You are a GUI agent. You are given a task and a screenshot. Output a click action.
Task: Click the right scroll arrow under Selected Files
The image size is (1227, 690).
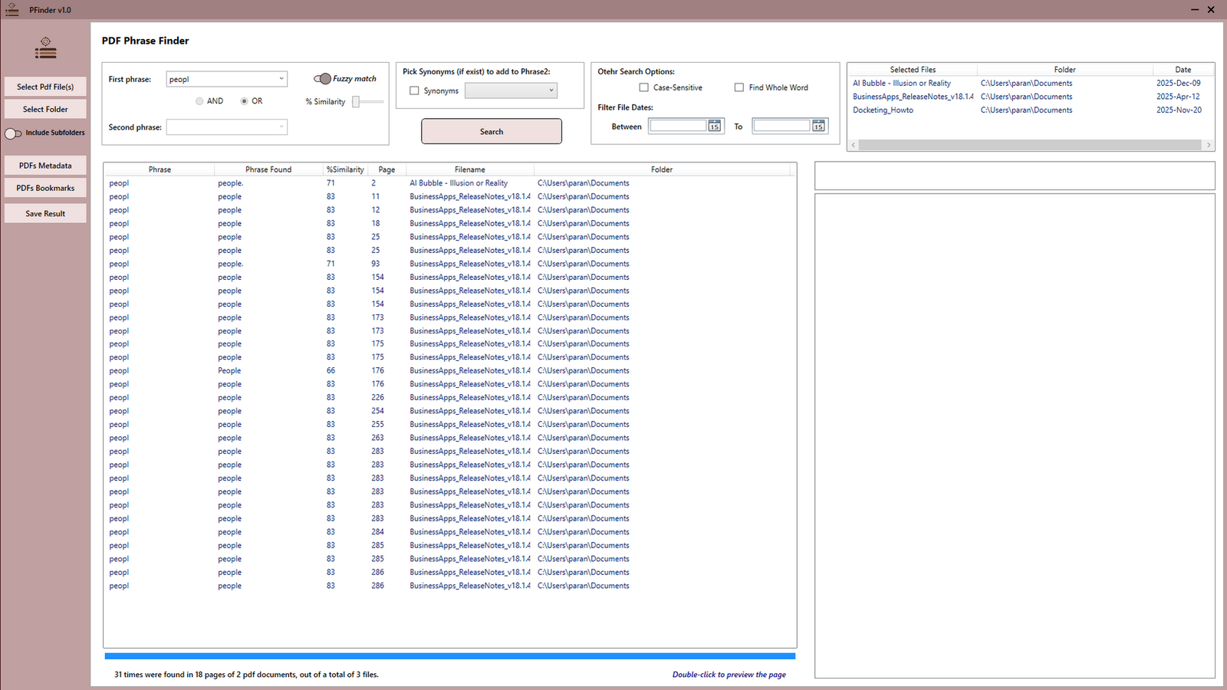click(1209, 144)
